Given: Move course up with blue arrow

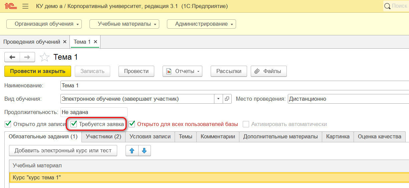Looking at the screenshot, I should pos(132,151).
